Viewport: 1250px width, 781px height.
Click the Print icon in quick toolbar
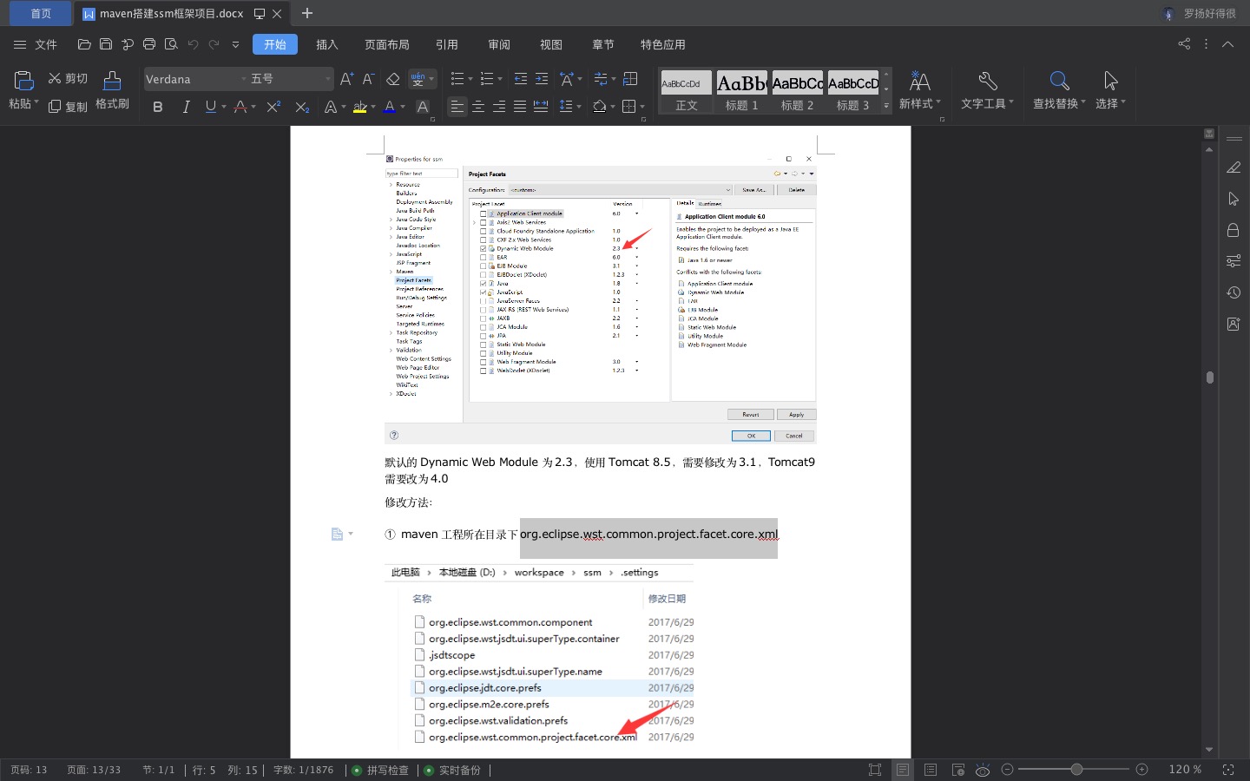click(x=149, y=44)
